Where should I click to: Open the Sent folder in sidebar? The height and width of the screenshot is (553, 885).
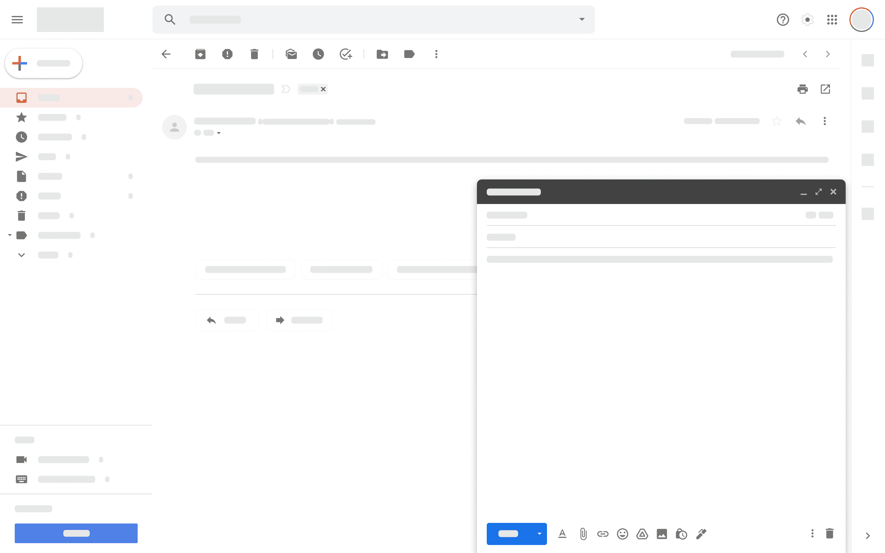point(47,157)
